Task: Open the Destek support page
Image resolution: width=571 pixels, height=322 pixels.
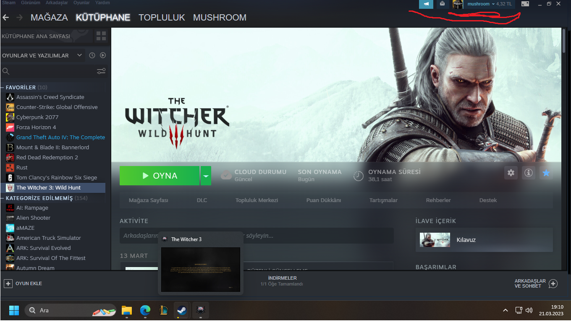Action: pyautogui.click(x=488, y=200)
